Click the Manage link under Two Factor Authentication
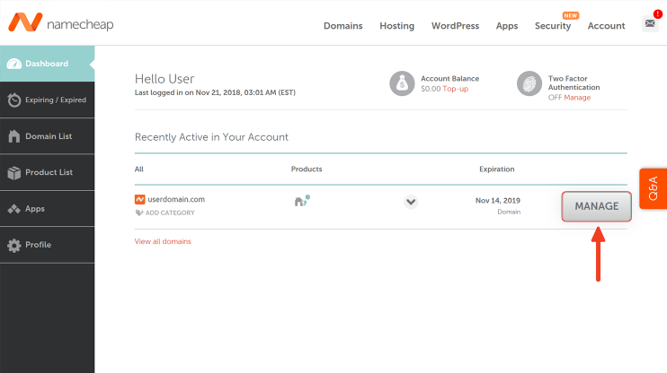The image size is (667, 373). click(x=577, y=98)
